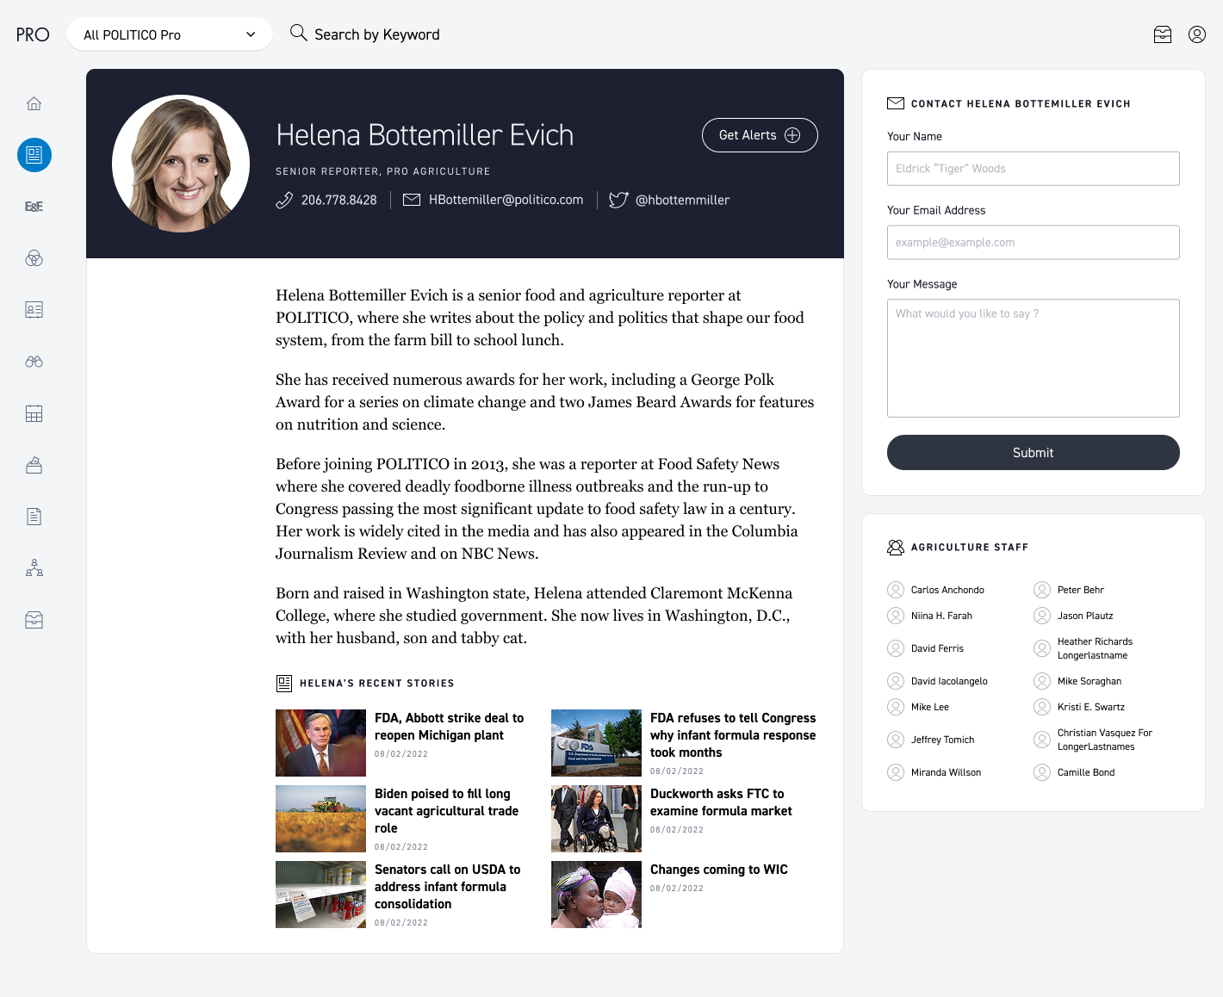
Task: Click the Biden agricultural trade story thumbnail
Action: [x=320, y=819]
